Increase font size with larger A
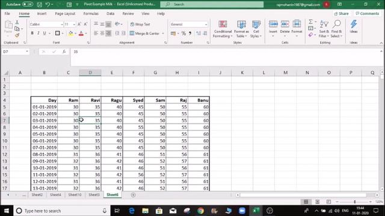 point(79,24)
